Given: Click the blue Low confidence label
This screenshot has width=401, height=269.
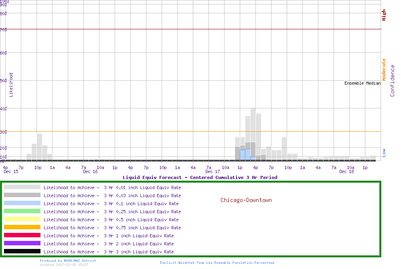Looking at the screenshot, I should click(384, 153).
